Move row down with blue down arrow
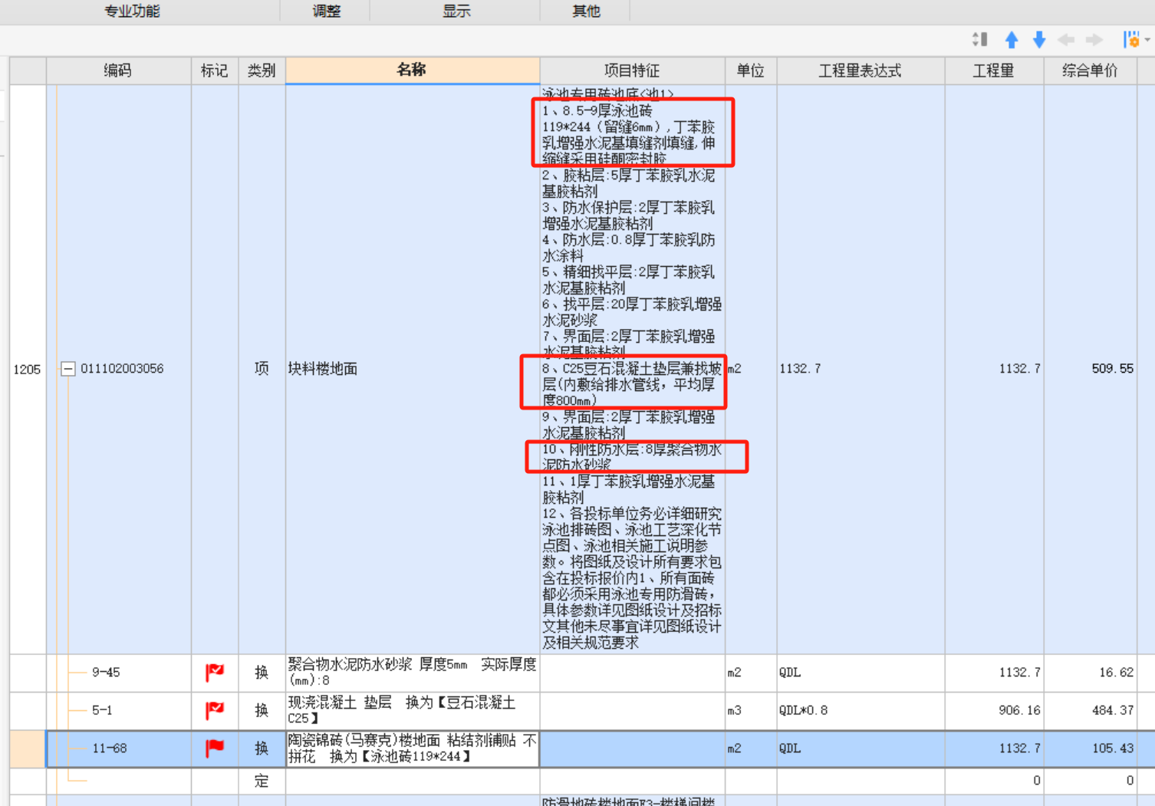 [1039, 40]
